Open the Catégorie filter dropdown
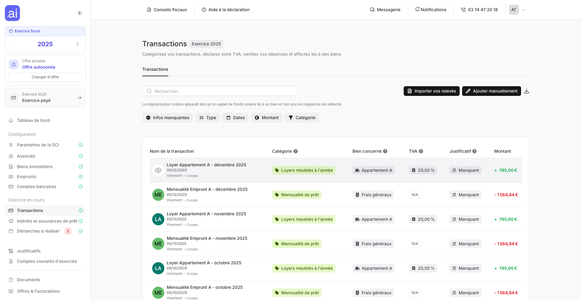Image resolution: width=581 pixels, height=300 pixels. tap(302, 118)
